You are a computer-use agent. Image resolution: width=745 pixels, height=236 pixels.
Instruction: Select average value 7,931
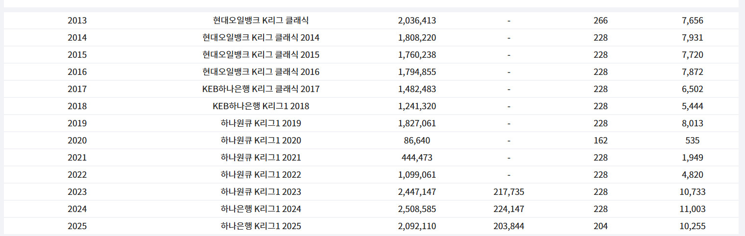click(x=692, y=38)
